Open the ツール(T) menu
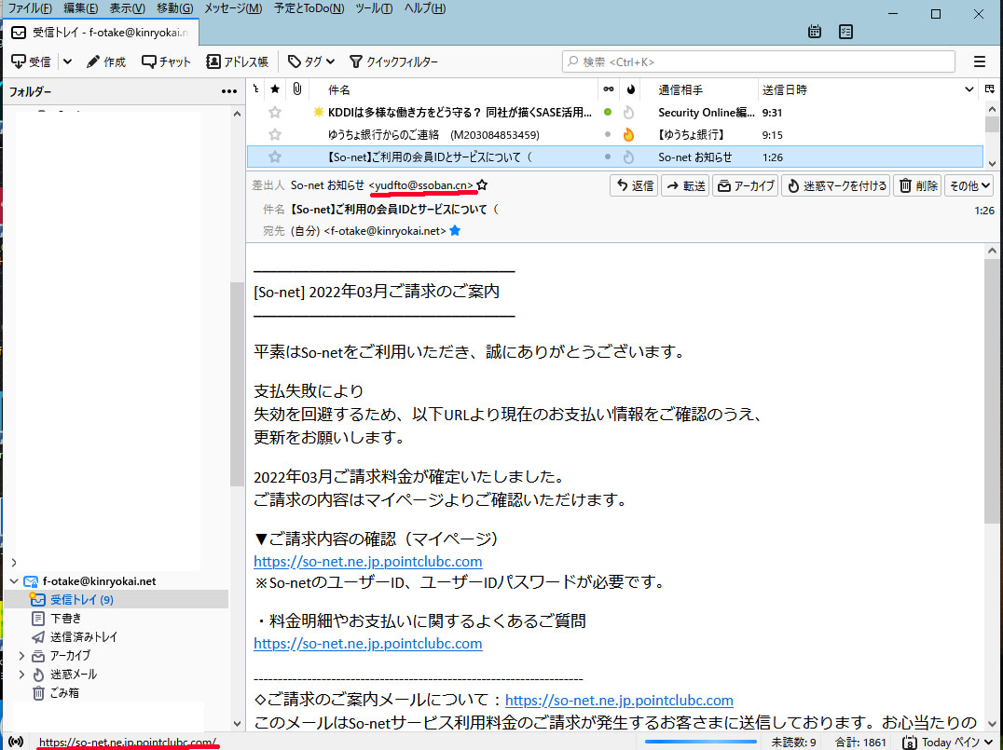The width and height of the screenshot is (1003, 750). click(x=374, y=8)
